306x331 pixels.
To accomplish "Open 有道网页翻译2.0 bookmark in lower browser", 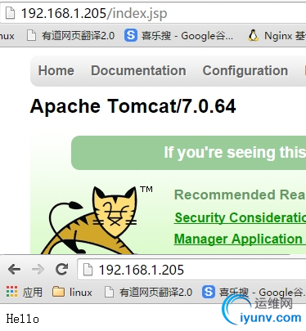I will pos(149,293).
